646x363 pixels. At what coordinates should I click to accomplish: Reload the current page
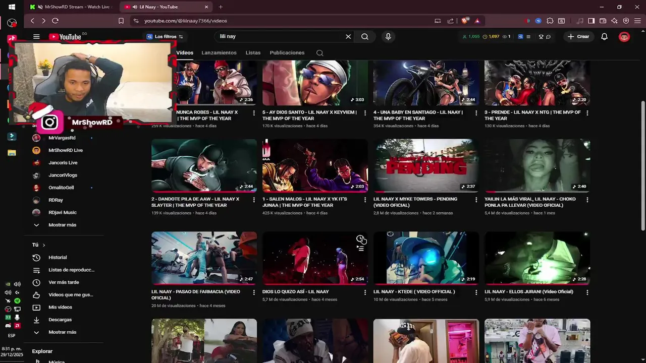pos(56,21)
